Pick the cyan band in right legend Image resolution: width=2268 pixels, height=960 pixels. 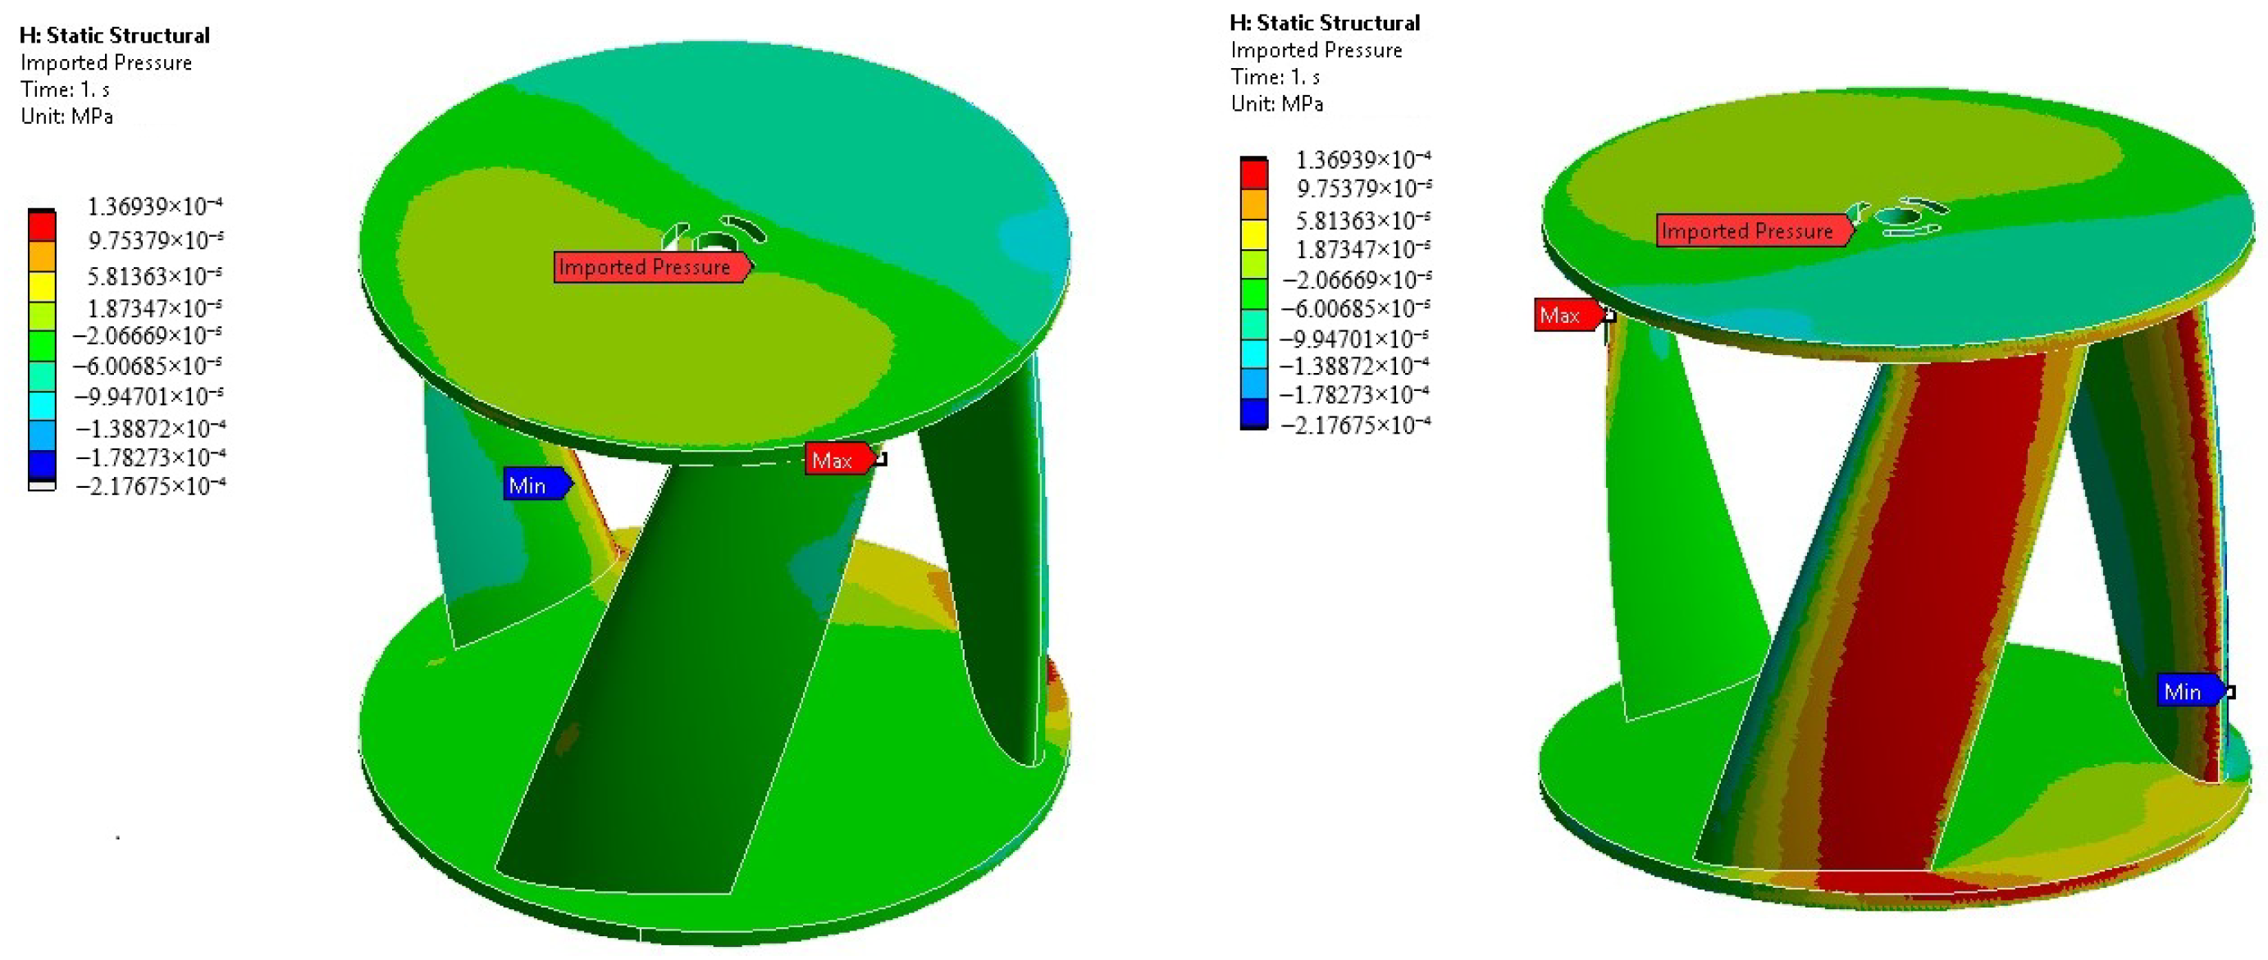tap(1253, 353)
